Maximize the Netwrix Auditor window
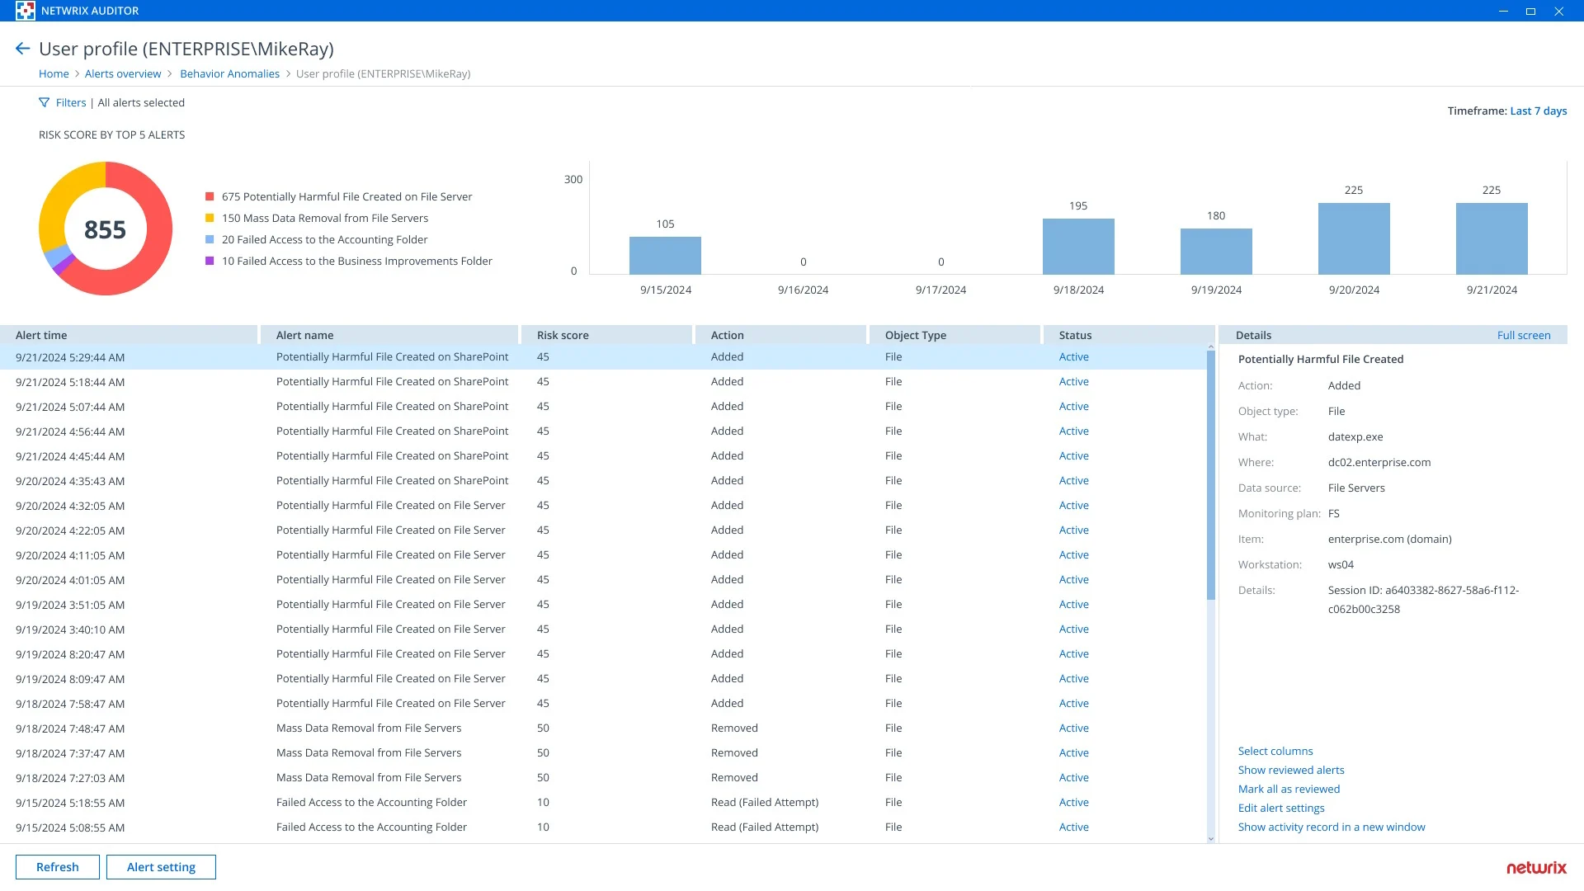 [1530, 11]
